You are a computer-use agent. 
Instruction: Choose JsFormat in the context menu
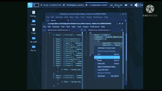pos(107,76)
